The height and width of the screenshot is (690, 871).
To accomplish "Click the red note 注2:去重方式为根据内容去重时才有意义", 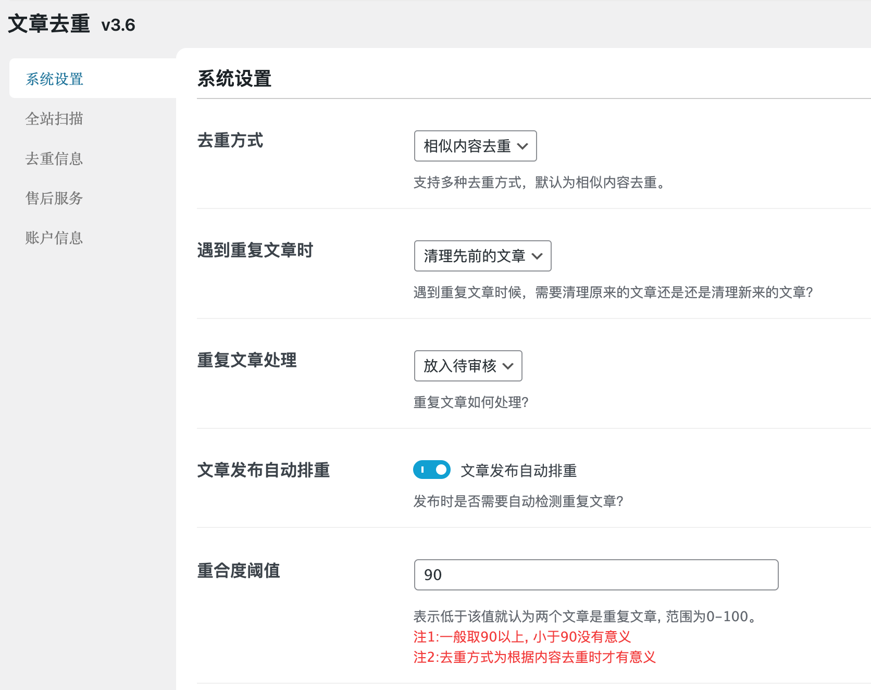I will click(x=534, y=657).
